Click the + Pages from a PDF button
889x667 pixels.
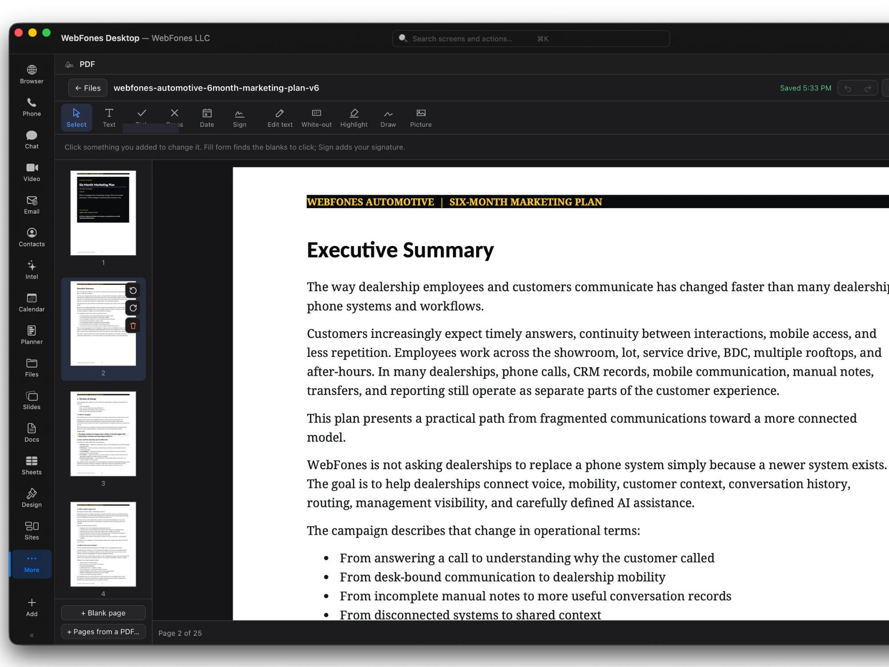click(103, 631)
